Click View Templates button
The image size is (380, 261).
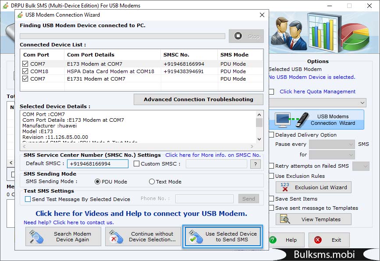point(313,219)
